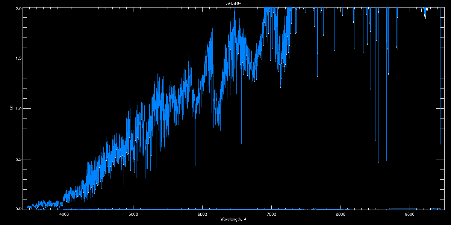Select the 0.0 flux tick label

coord(18,209)
